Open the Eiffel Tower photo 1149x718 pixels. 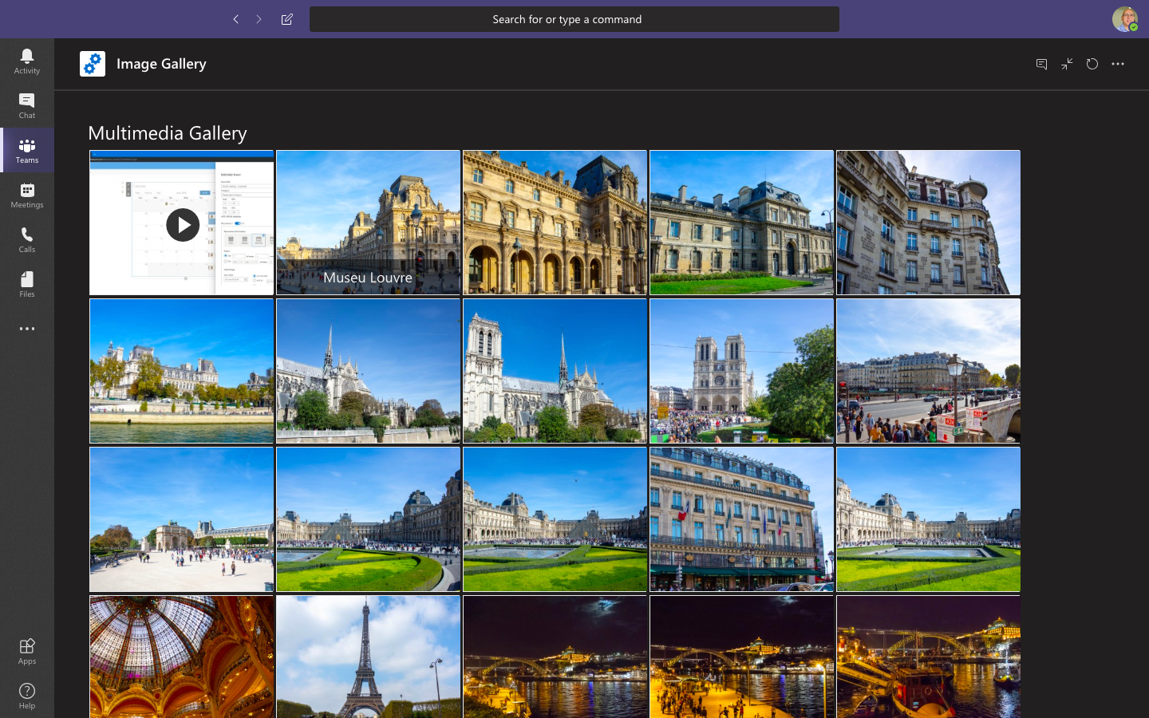click(x=369, y=657)
